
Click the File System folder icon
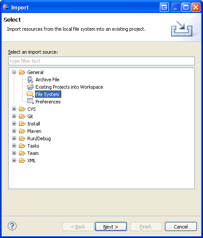point(30,94)
